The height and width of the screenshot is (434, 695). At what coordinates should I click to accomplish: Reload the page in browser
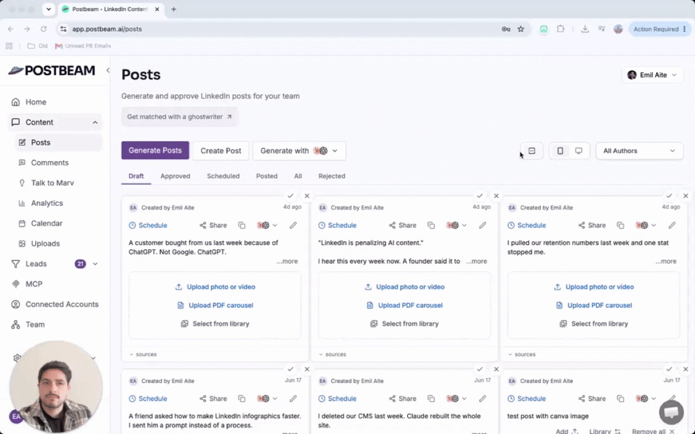pyautogui.click(x=43, y=29)
